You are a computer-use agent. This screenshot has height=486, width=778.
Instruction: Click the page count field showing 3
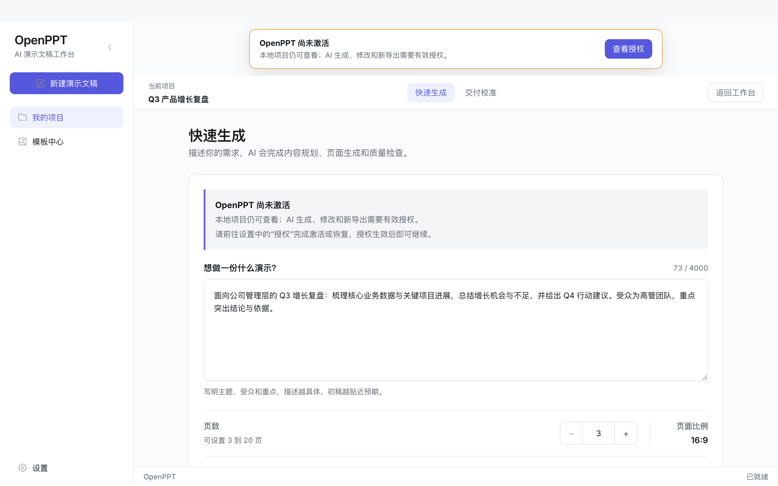(x=599, y=433)
